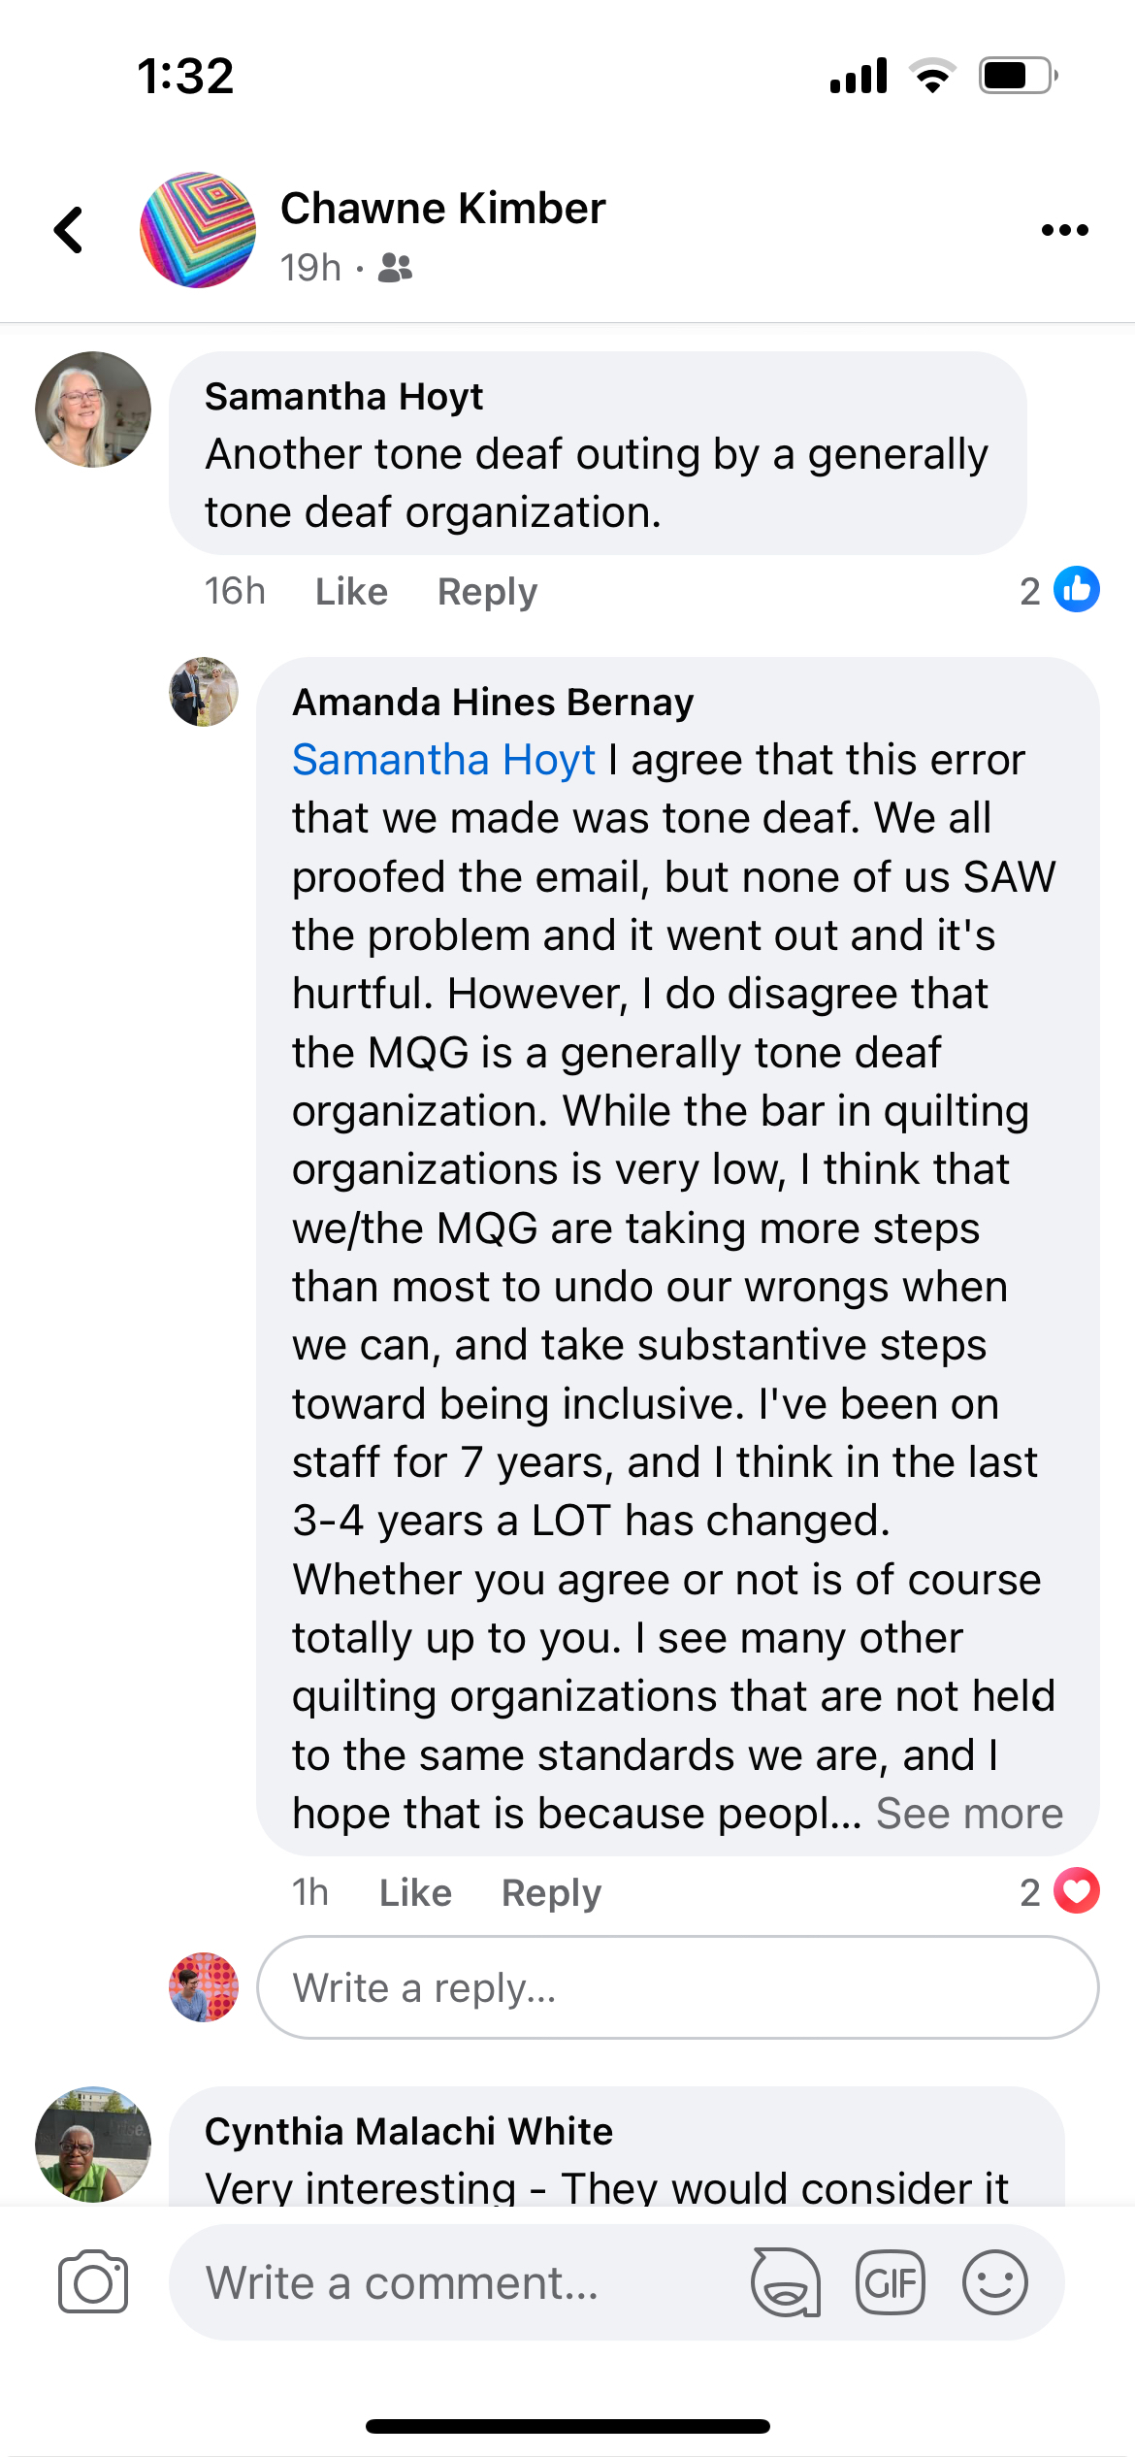Viewport: 1135px width, 2457px height.
Task: Open camera to attach a photo
Action: pos(93,2282)
